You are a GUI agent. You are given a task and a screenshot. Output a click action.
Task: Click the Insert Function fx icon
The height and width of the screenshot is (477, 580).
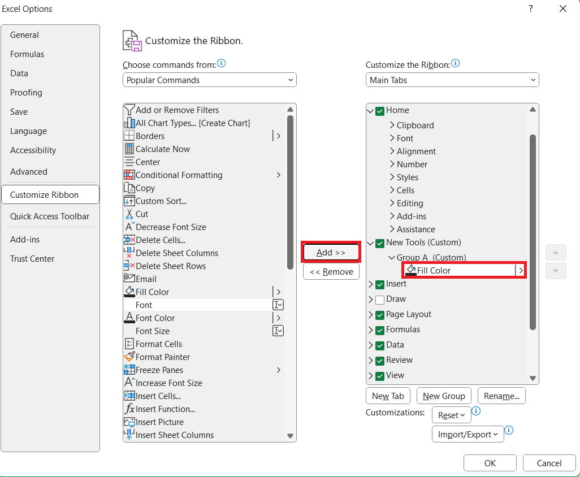[x=129, y=409]
